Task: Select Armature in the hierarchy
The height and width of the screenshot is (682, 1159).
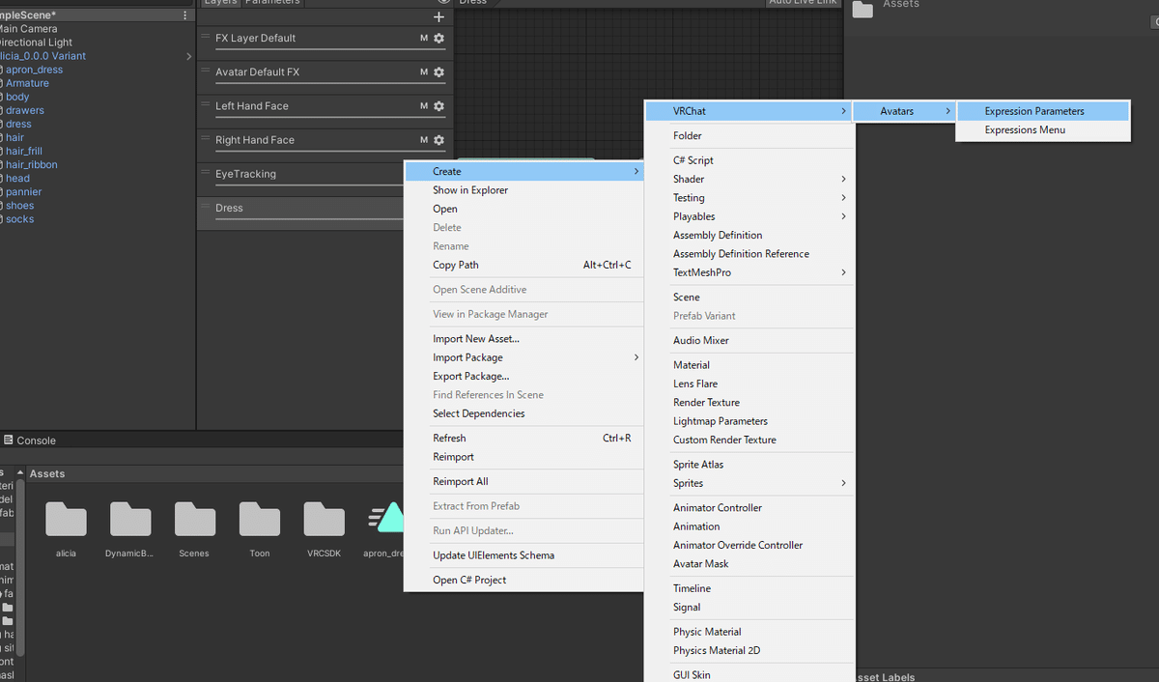Action: [27, 83]
